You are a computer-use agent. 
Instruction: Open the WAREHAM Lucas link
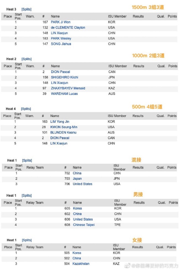pyautogui.click(x=64, y=94)
